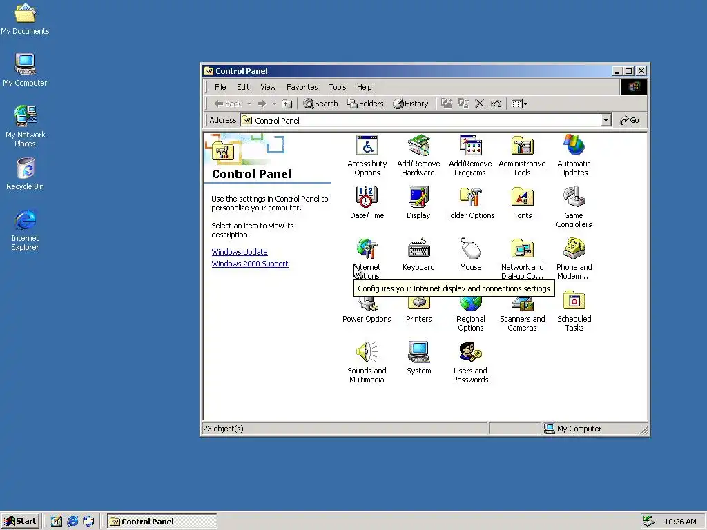Select Add/Remove Programs icon
This screenshot has width=707, height=530.
click(470, 155)
